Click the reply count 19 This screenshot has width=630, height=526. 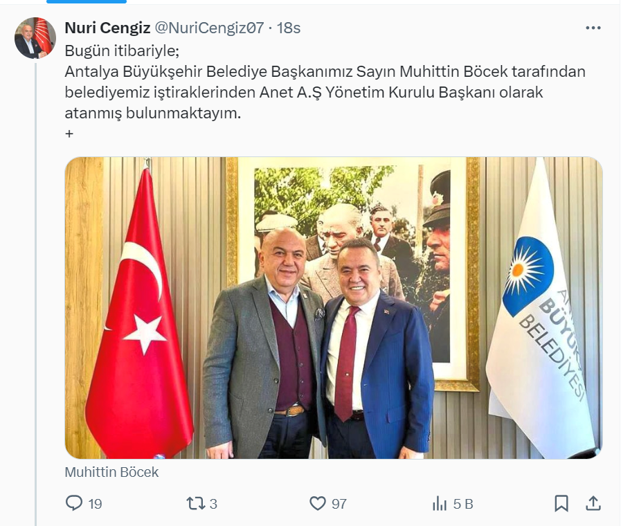(x=96, y=504)
